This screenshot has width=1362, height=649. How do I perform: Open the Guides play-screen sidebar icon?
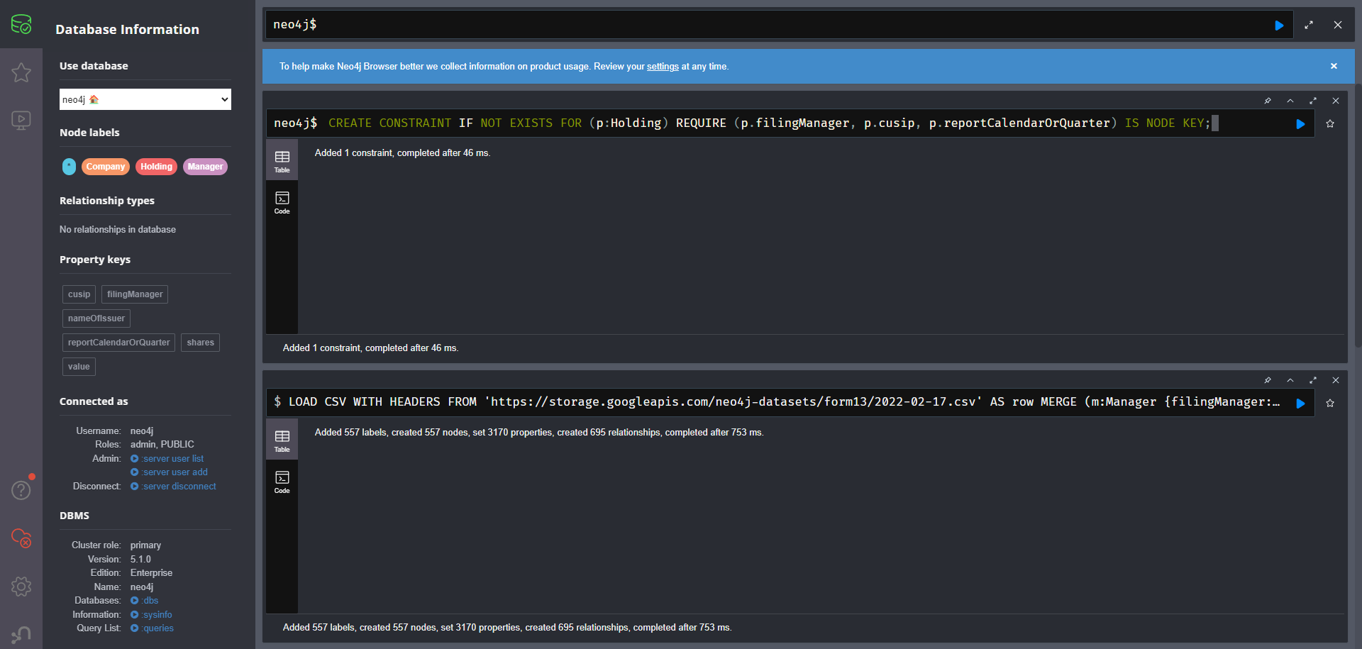(x=21, y=120)
